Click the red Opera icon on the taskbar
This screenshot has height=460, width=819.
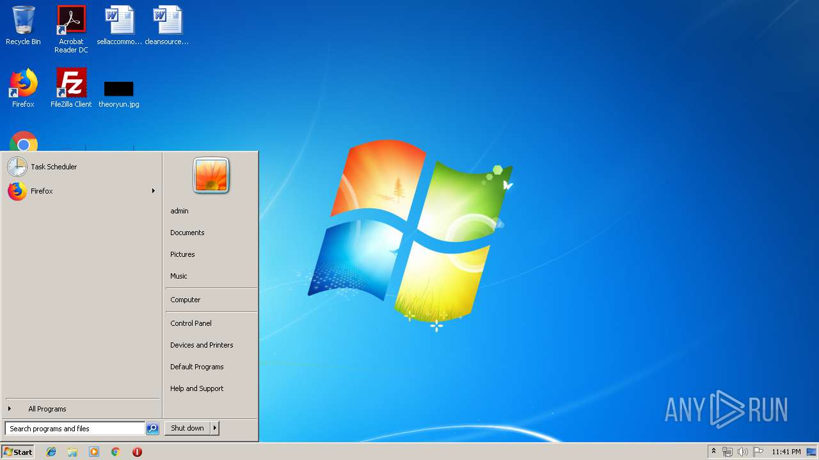coord(137,452)
